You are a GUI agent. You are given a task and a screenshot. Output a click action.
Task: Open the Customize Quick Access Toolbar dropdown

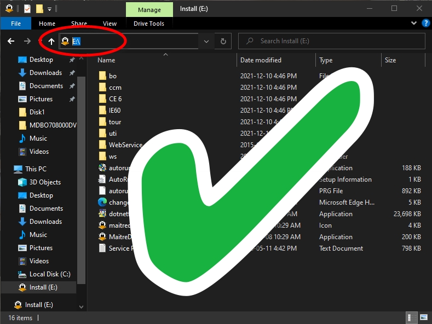tap(49, 9)
